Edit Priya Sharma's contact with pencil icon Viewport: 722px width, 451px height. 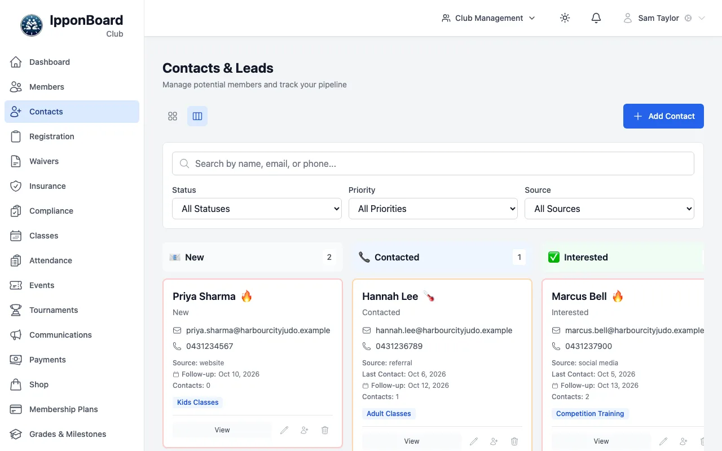coord(284,430)
